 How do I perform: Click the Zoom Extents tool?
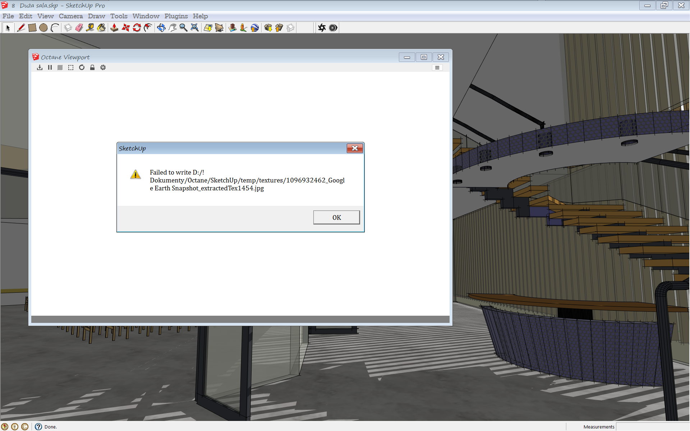pyautogui.click(x=194, y=28)
